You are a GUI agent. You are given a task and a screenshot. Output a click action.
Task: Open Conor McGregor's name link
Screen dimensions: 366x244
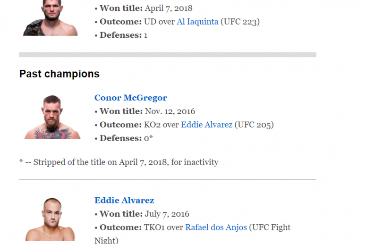130,98
